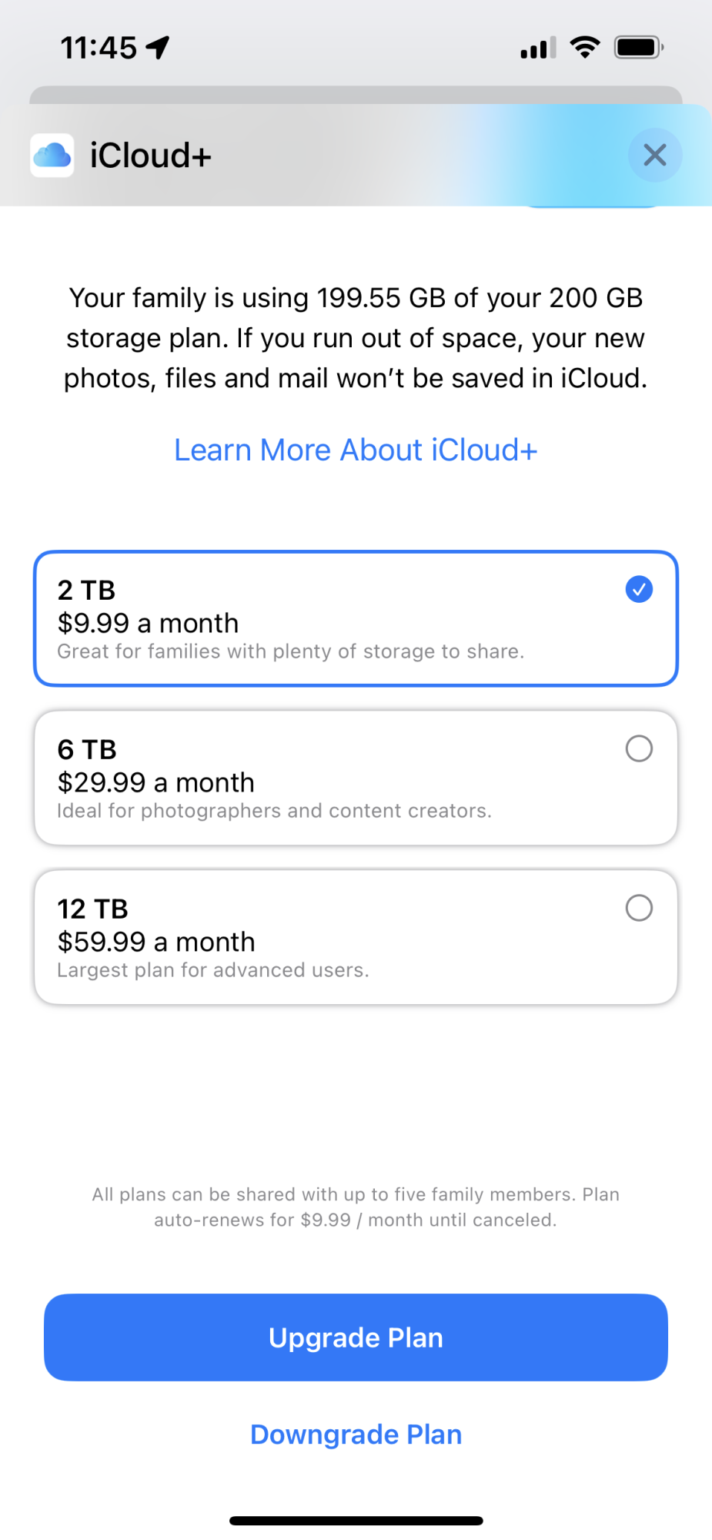Tap the auto-renew disclaimer text
The height and width of the screenshot is (1540, 712).
356,1207
